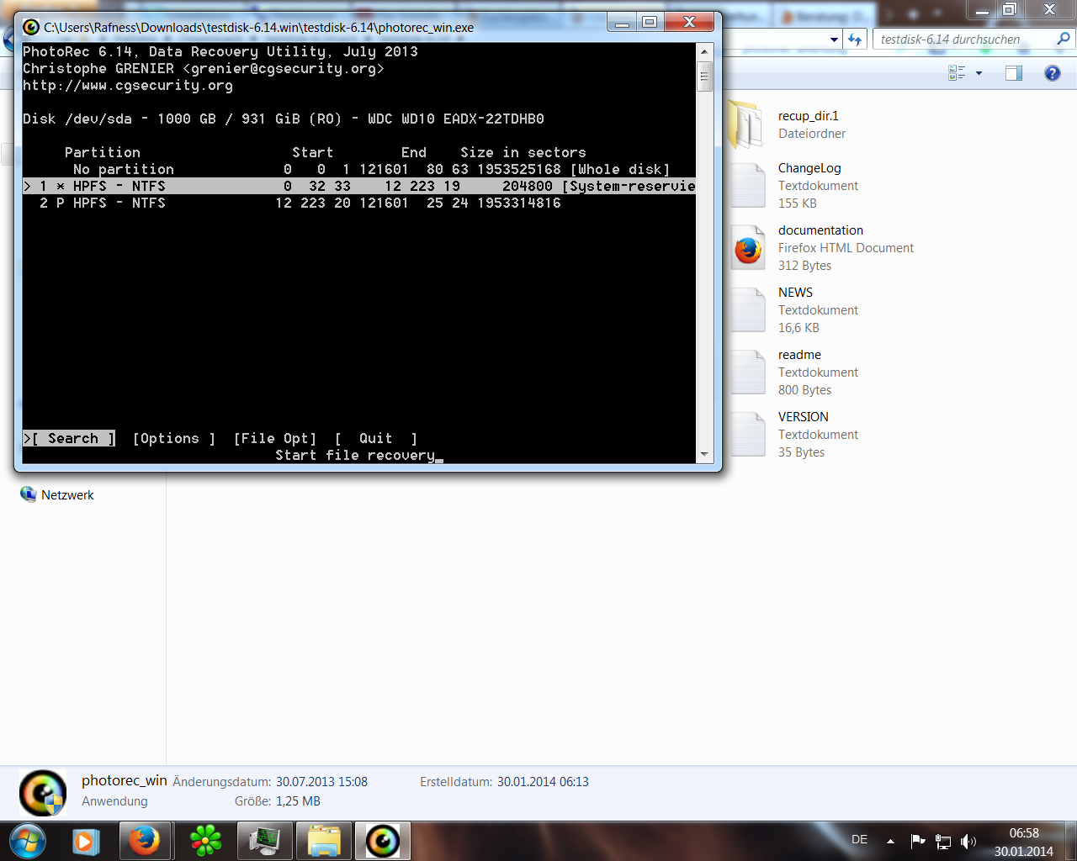The image size is (1077, 861).
Task: Open Firefox from the taskbar
Action: (x=145, y=841)
